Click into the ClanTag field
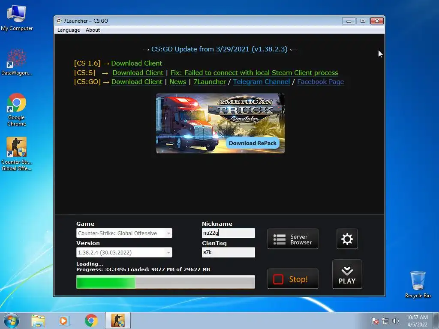Viewport: 439px width, 329px height. 228,252
